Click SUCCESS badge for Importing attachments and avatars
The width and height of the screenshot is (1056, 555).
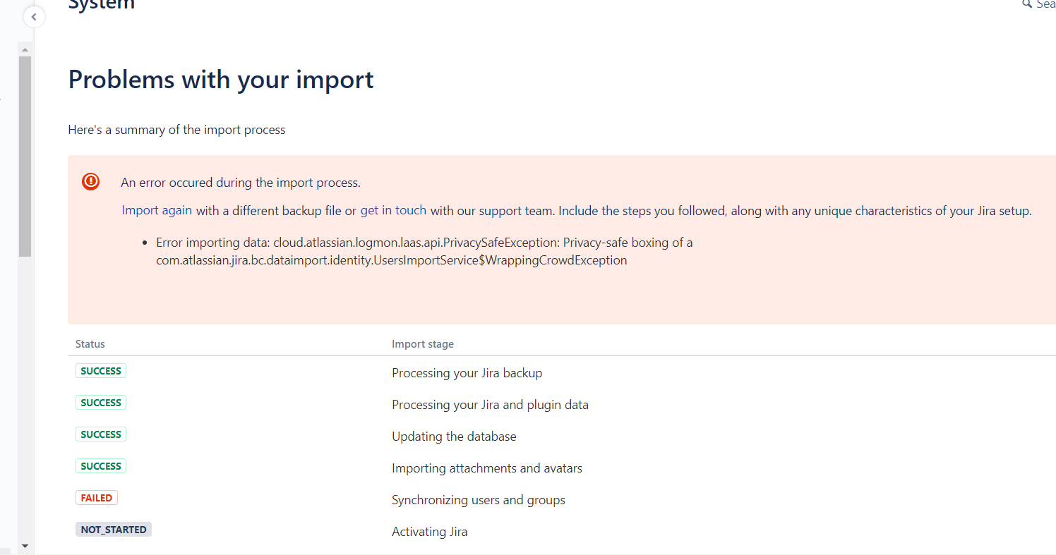pyautogui.click(x=101, y=466)
